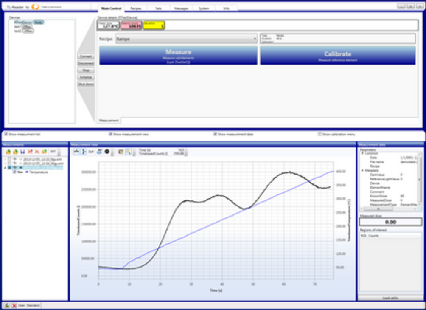Collapse the Metadata node in Parameters tree

[x=362, y=170]
